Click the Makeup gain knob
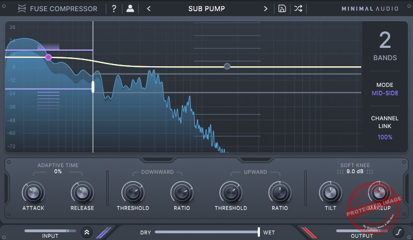413x240 pixels. 379,193
